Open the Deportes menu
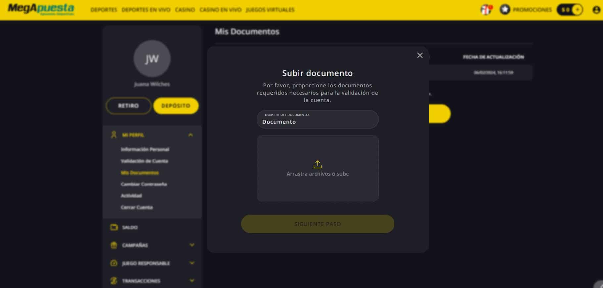This screenshot has height=288, width=603. (104, 10)
